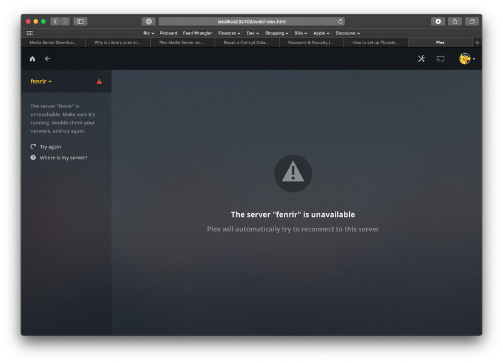503x363 pixels.
Task: Click the server fenrir is unavailable heading
Action: (x=293, y=214)
